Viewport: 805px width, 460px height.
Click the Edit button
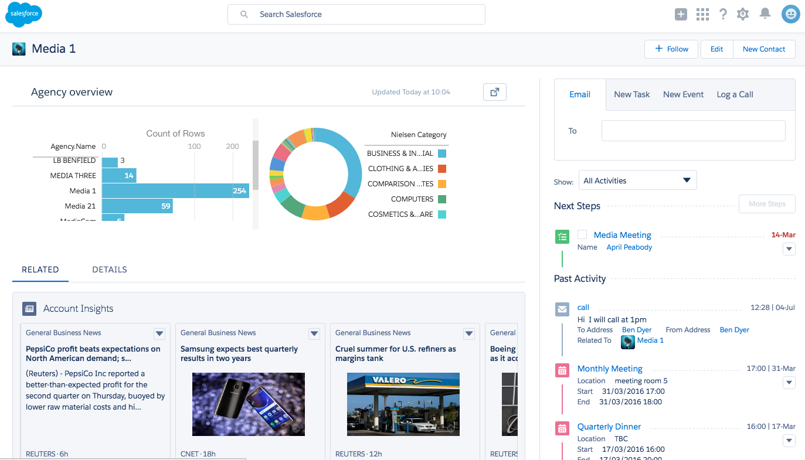click(717, 49)
